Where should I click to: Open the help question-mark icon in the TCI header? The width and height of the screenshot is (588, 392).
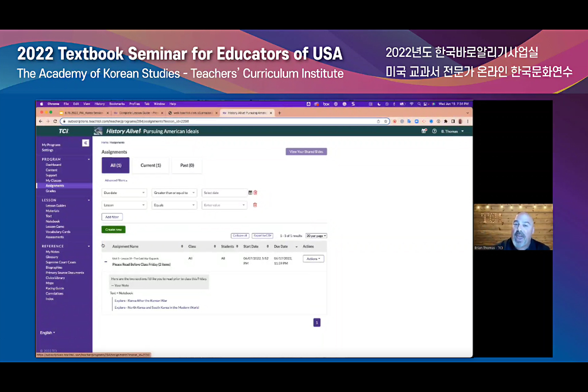click(x=434, y=131)
